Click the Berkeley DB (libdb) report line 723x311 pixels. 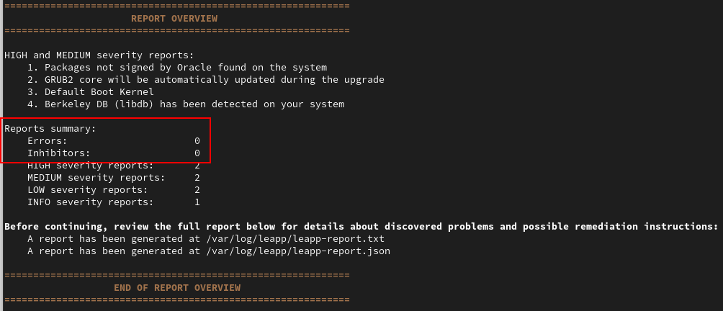(186, 104)
